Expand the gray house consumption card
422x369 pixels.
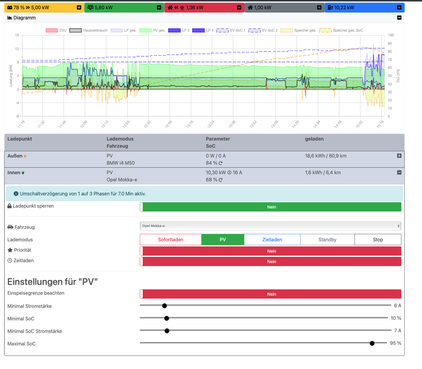click(x=319, y=7)
